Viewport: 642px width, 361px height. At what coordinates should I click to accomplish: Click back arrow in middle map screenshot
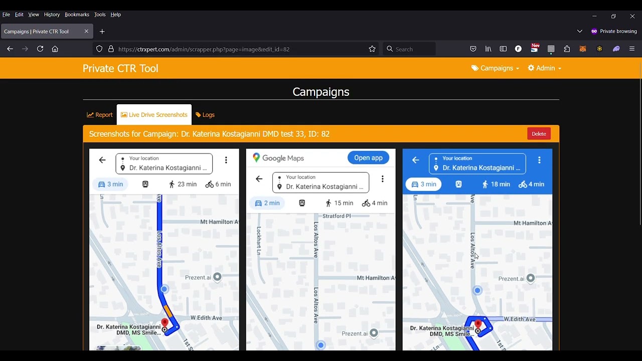(259, 178)
